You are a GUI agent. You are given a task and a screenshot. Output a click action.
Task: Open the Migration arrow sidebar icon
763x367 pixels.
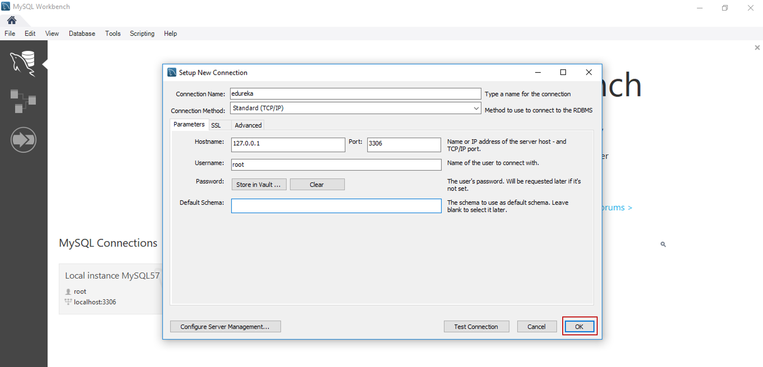[x=23, y=140]
